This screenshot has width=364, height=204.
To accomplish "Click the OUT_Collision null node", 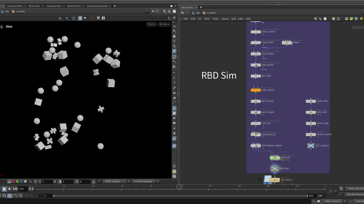I will point(311,146).
